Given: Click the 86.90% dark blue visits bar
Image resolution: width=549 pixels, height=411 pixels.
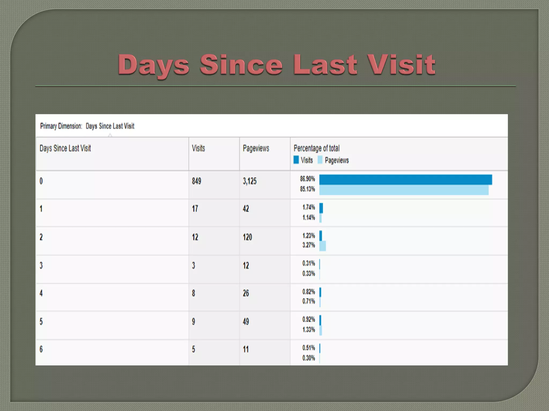Looking at the screenshot, I should 405,180.
